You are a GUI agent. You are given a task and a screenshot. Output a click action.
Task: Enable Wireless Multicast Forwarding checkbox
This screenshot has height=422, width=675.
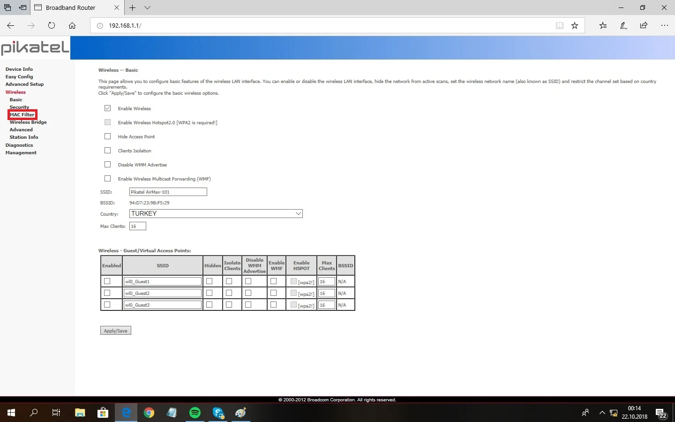coord(108,179)
